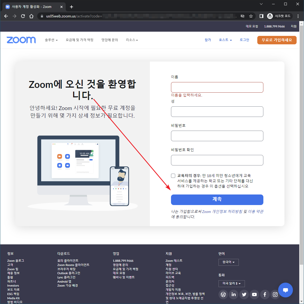Open Zoom's Facebook icon

265,294
